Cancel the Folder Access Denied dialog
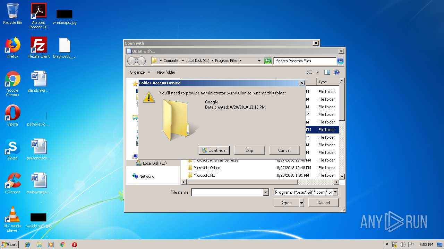 (284, 150)
